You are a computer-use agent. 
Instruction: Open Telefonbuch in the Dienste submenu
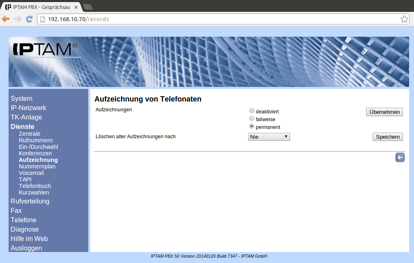pos(35,186)
